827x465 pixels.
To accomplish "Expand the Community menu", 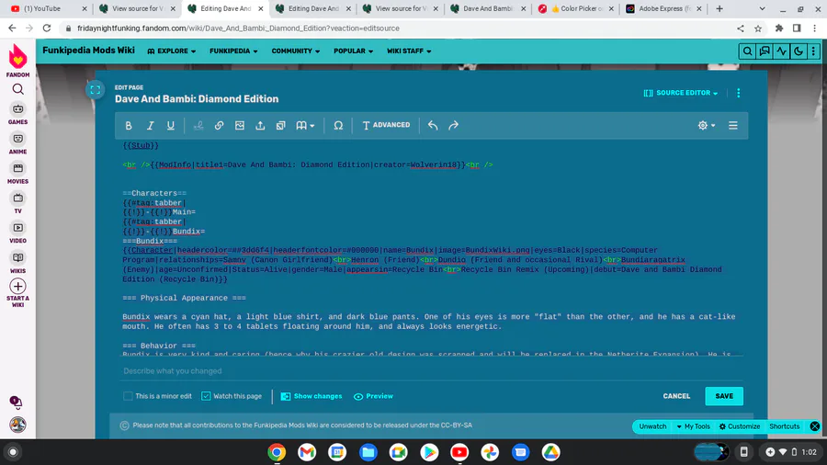I will pyautogui.click(x=295, y=51).
